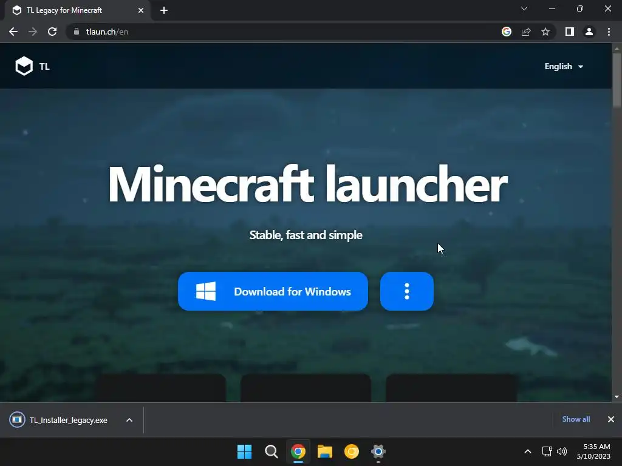This screenshot has width=622, height=466.
Task: Open the settings gear taskbar icon
Action: click(378, 451)
